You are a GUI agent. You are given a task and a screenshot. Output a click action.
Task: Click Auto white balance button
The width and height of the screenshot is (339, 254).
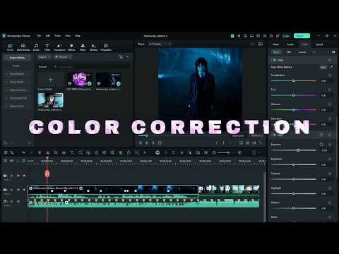[323, 67]
